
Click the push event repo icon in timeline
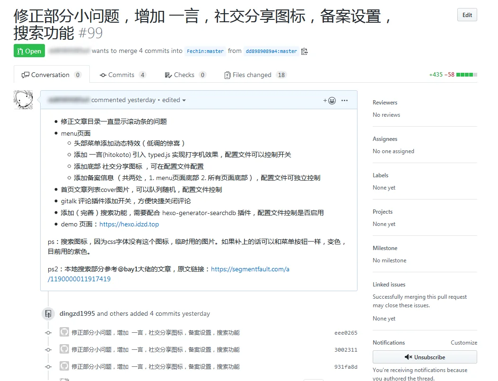coord(48,314)
